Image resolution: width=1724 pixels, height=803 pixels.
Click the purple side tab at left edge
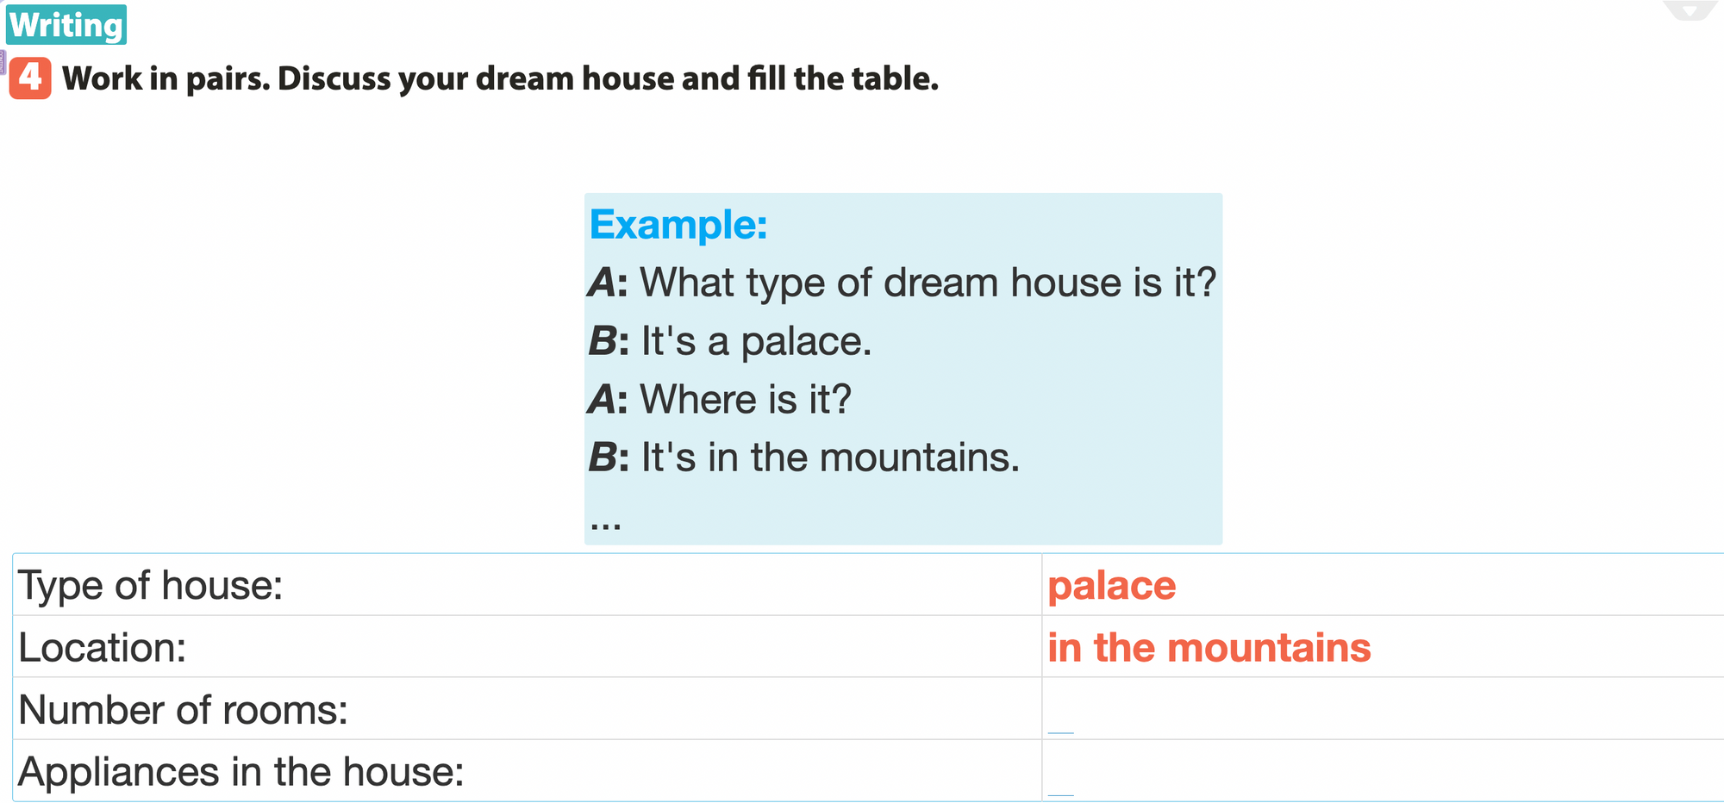[x=3, y=62]
